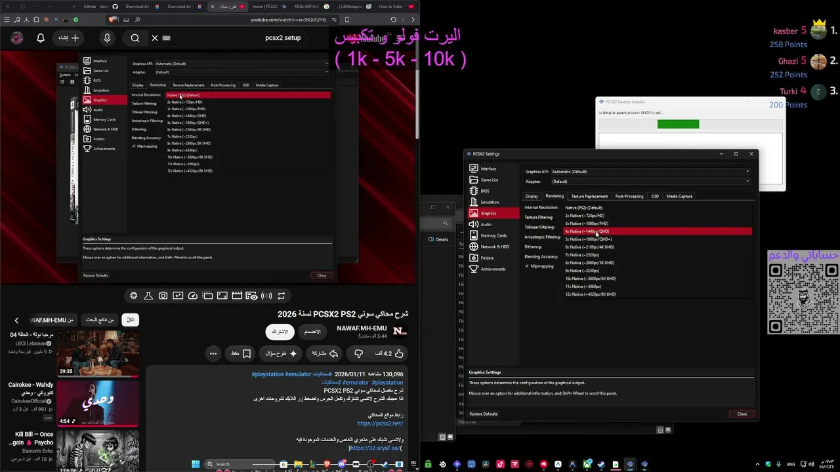
Task: Open Audio category in PCSX2 Settings sidebar
Action: pos(493,224)
